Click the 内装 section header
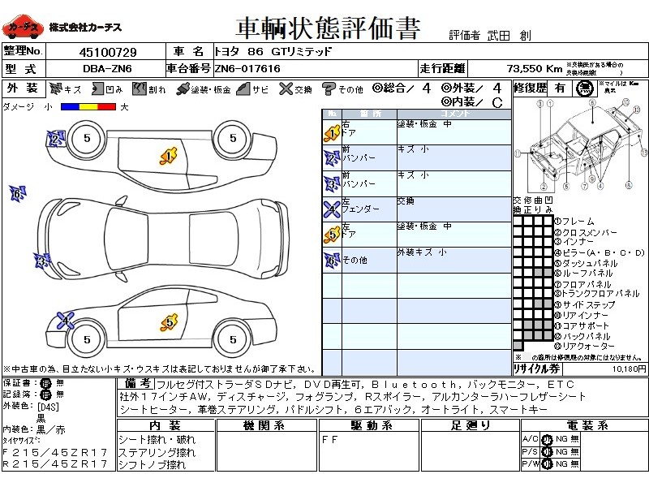 click(x=165, y=425)
